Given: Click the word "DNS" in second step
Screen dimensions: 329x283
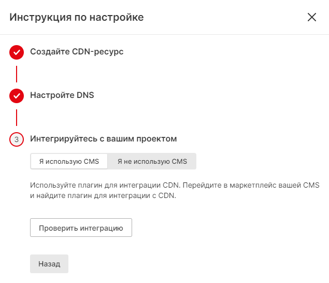Looking at the screenshot, I should pos(85,95).
